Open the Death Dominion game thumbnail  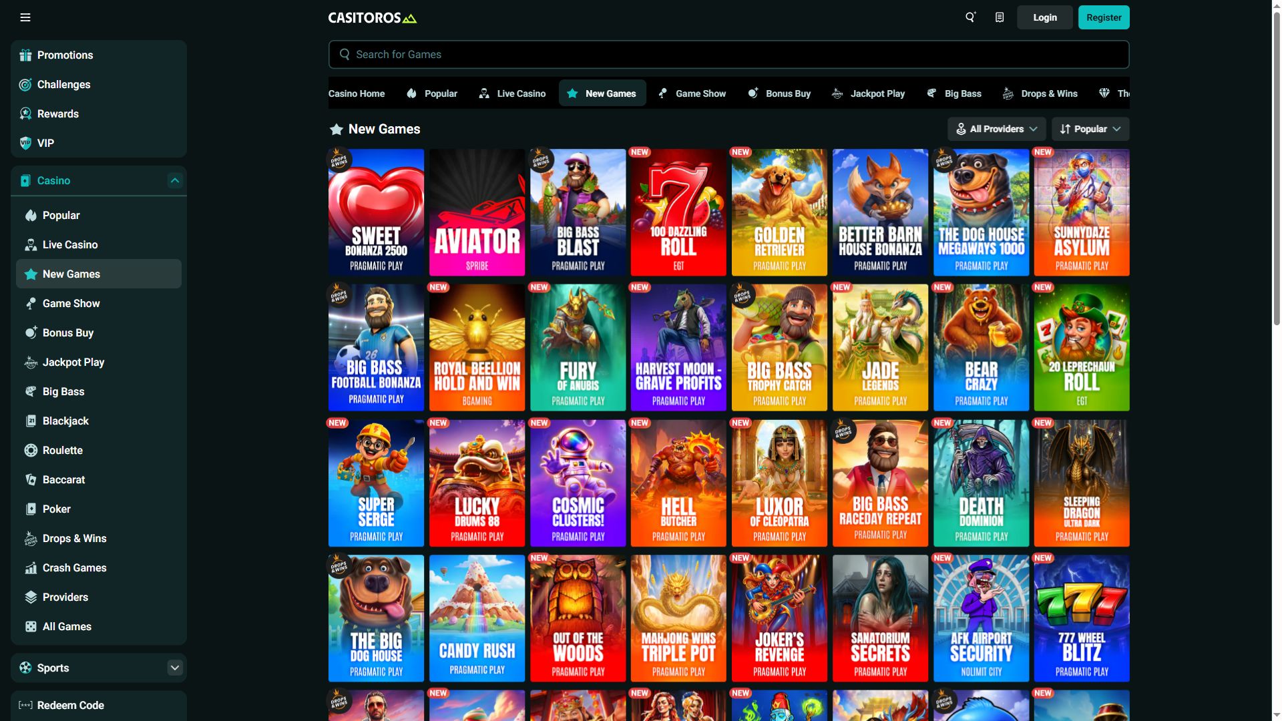(981, 483)
